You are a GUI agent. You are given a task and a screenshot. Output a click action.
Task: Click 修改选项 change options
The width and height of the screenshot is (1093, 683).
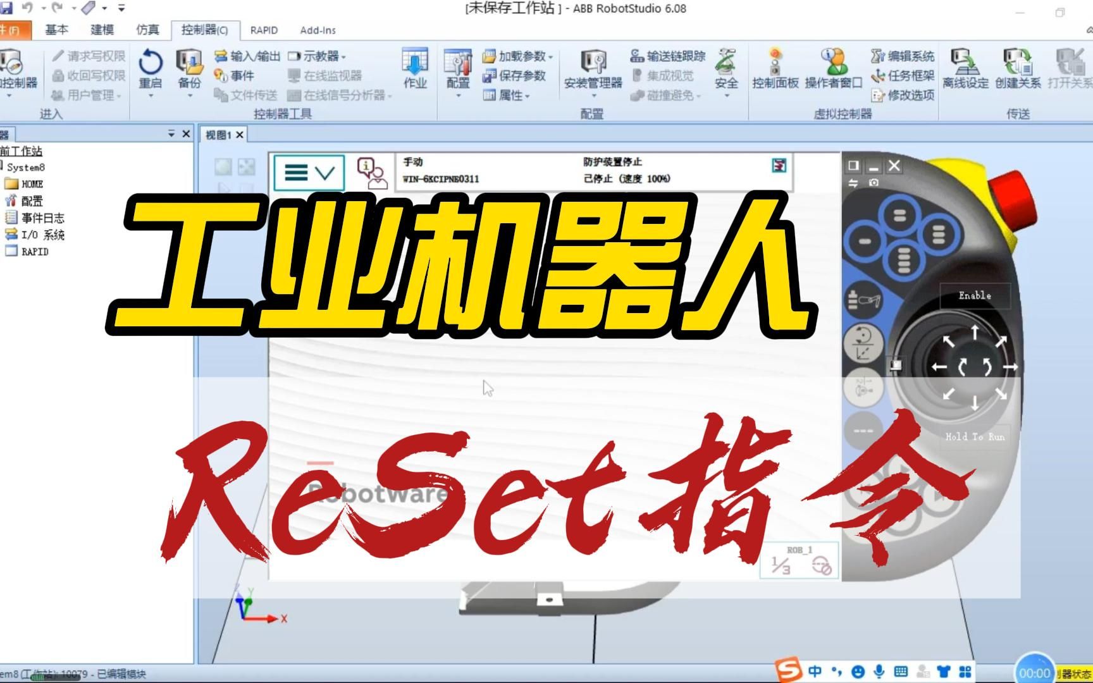point(903,95)
